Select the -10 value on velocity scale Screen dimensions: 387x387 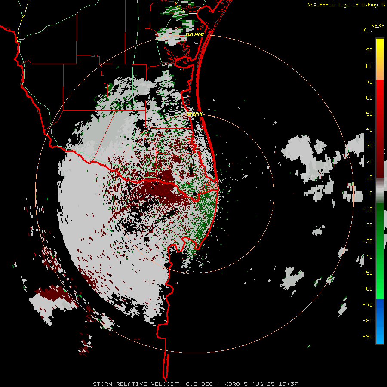[368, 209]
